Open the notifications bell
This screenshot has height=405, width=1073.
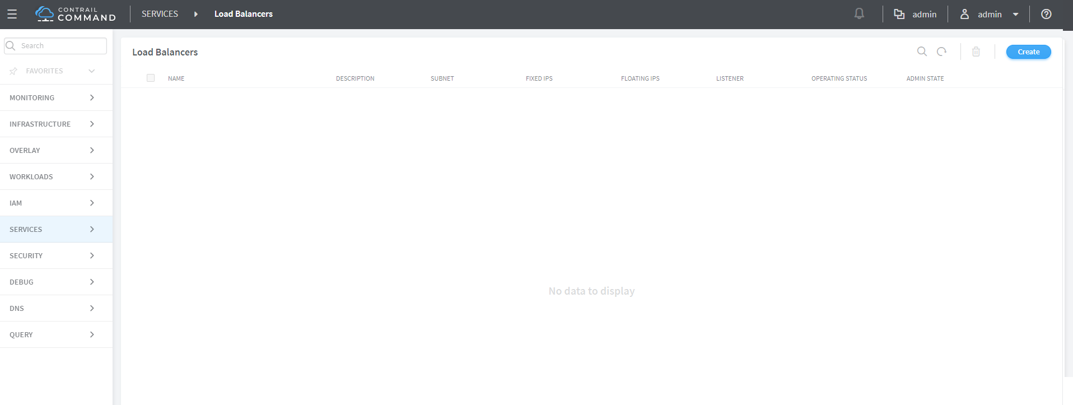(859, 13)
